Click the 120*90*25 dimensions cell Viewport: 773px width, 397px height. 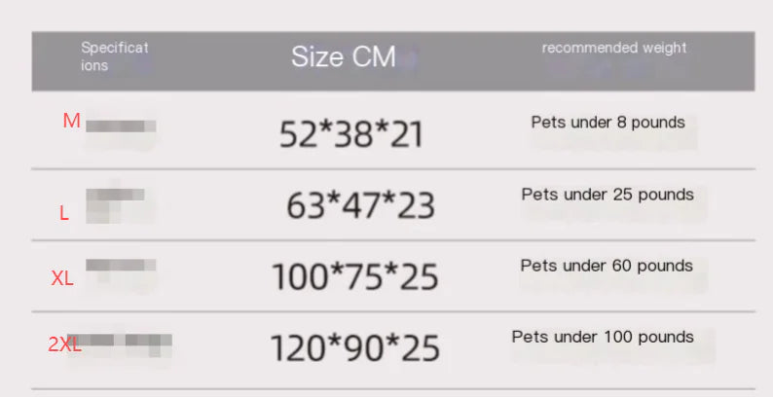pyautogui.click(x=354, y=347)
